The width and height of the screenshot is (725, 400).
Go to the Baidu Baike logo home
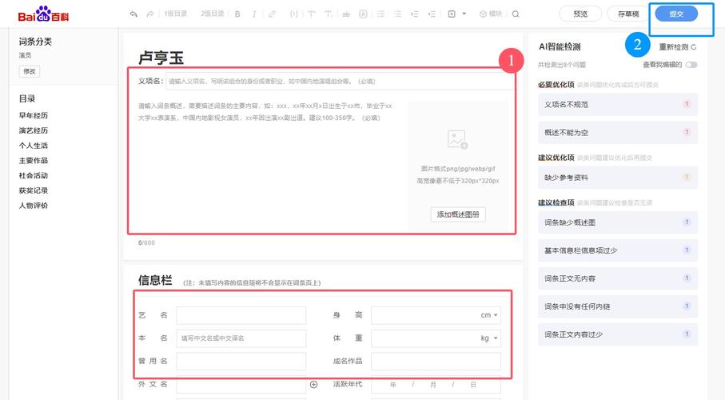43,14
